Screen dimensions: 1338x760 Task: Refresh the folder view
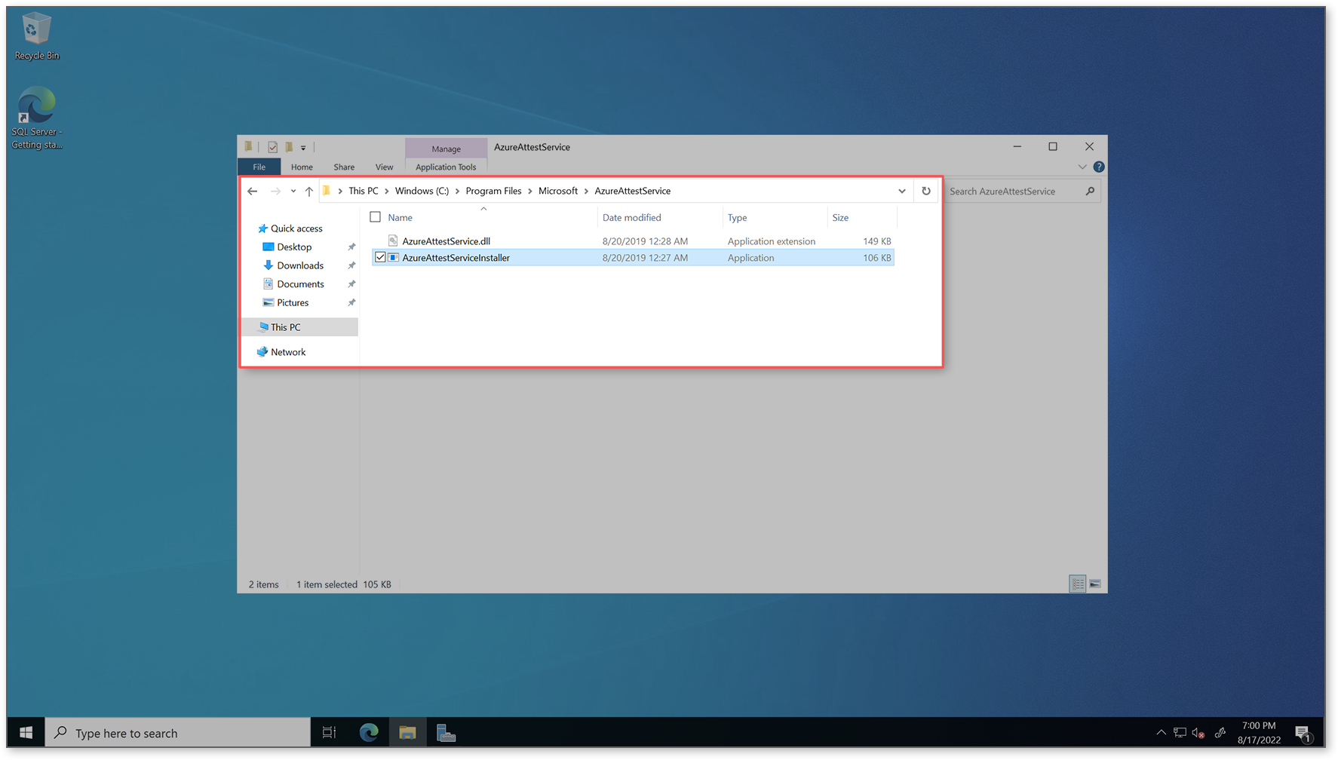coord(926,191)
